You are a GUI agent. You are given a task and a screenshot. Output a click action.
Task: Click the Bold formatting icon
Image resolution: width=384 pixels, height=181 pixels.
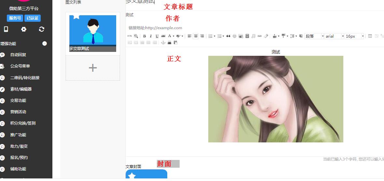[144, 36]
